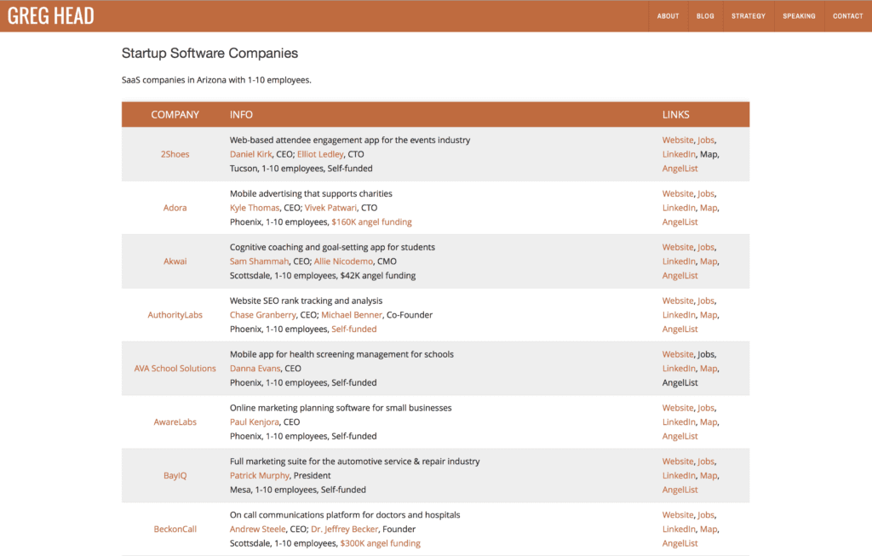Open the Map link for BeckonCall
Image resolution: width=872 pixels, height=556 pixels.
(708, 529)
